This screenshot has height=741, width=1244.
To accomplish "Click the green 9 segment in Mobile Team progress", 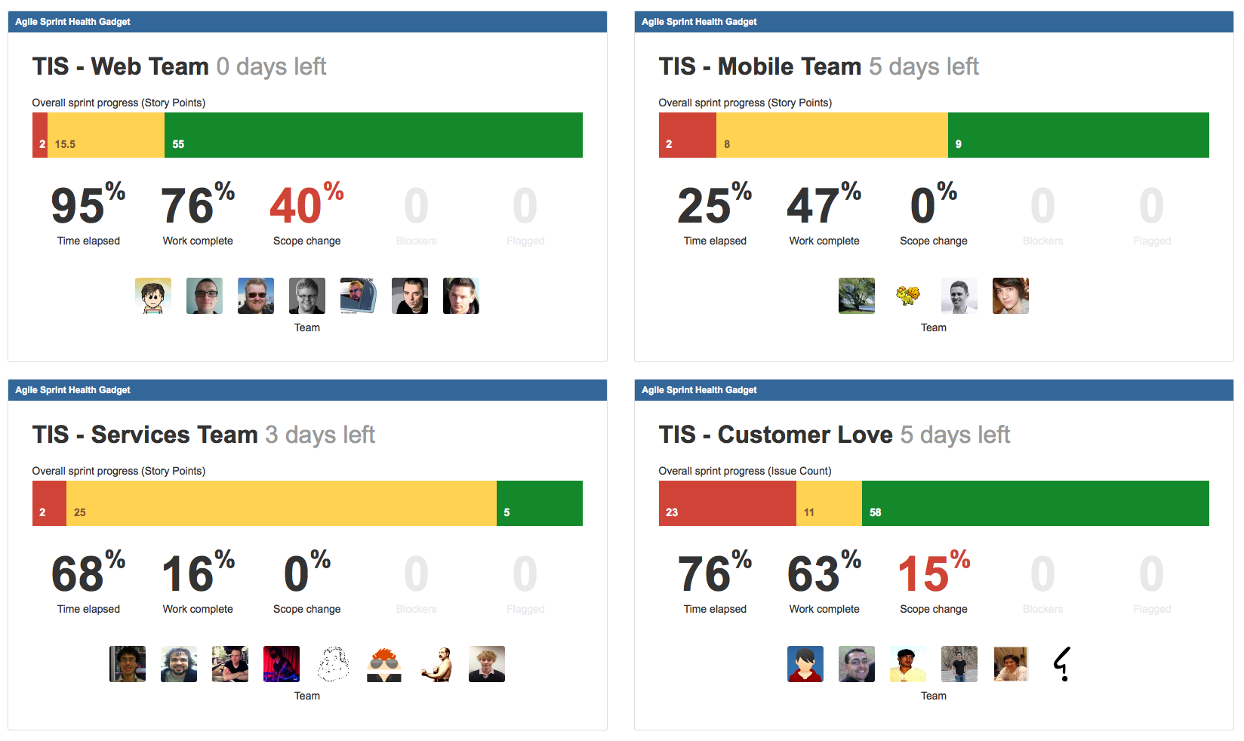I will click(x=1078, y=135).
